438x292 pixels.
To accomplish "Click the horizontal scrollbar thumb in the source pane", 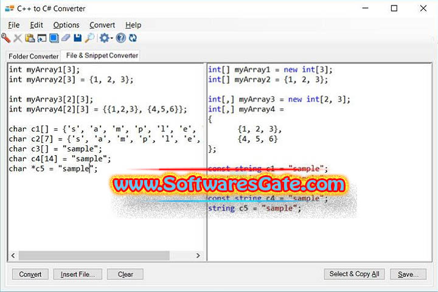I will click(x=94, y=255).
